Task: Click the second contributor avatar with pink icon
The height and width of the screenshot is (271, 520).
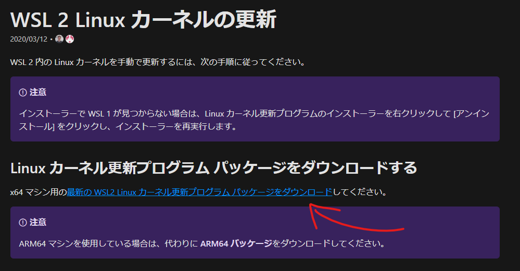Action: (x=70, y=39)
